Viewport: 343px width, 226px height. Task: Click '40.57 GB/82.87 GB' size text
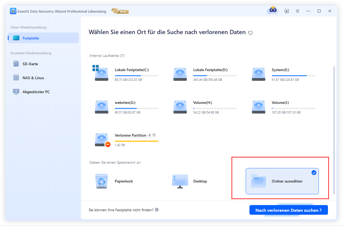pyautogui.click(x=127, y=112)
